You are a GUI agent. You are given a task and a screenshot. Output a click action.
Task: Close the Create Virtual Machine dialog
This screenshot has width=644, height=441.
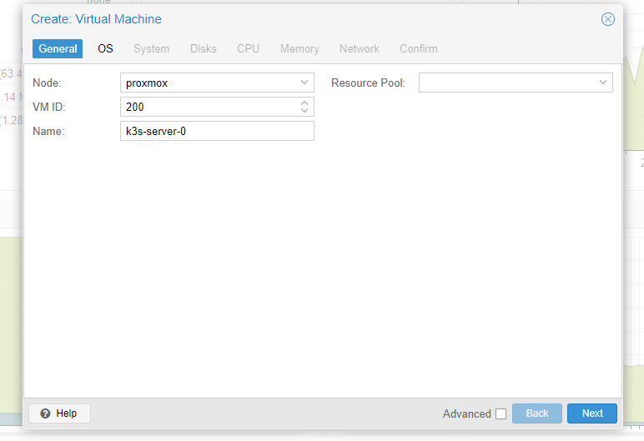point(608,19)
